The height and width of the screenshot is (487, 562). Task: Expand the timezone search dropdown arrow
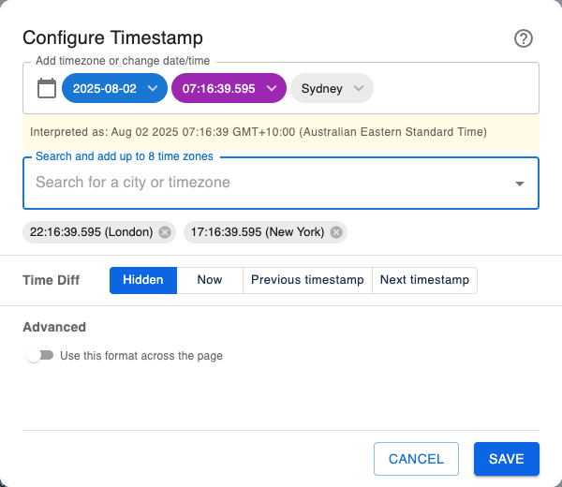coord(519,184)
